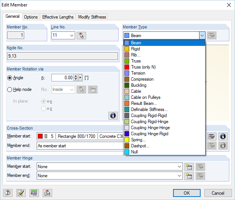Create new hinge for member end

[x=189, y=176]
